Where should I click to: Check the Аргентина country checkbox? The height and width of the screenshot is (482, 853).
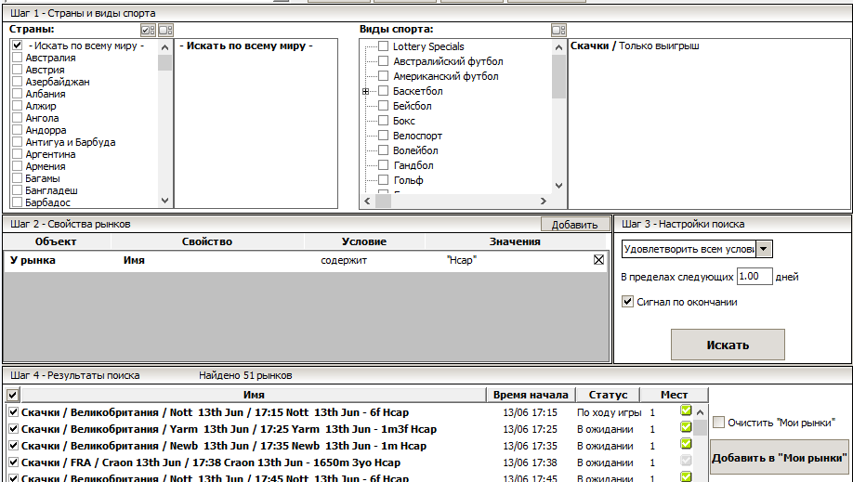[17, 154]
